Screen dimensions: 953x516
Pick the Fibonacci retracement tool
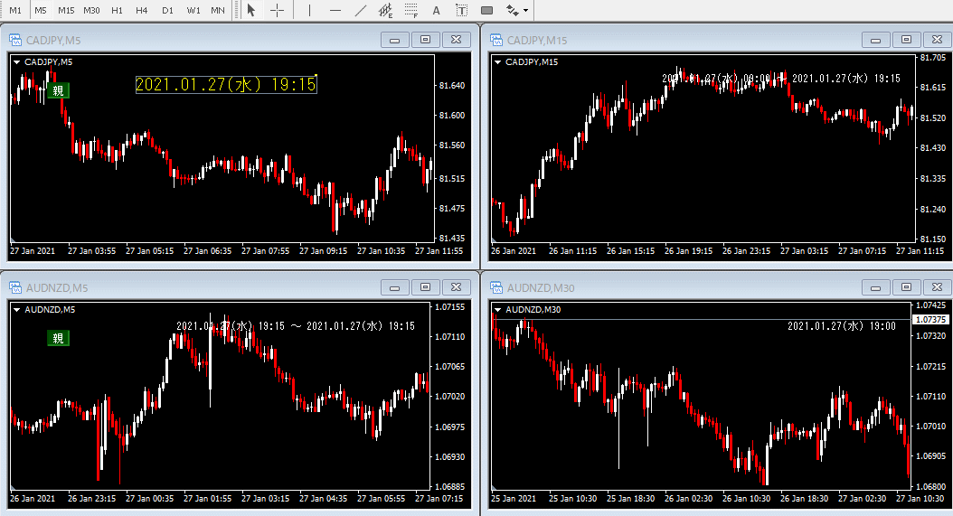[410, 10]
